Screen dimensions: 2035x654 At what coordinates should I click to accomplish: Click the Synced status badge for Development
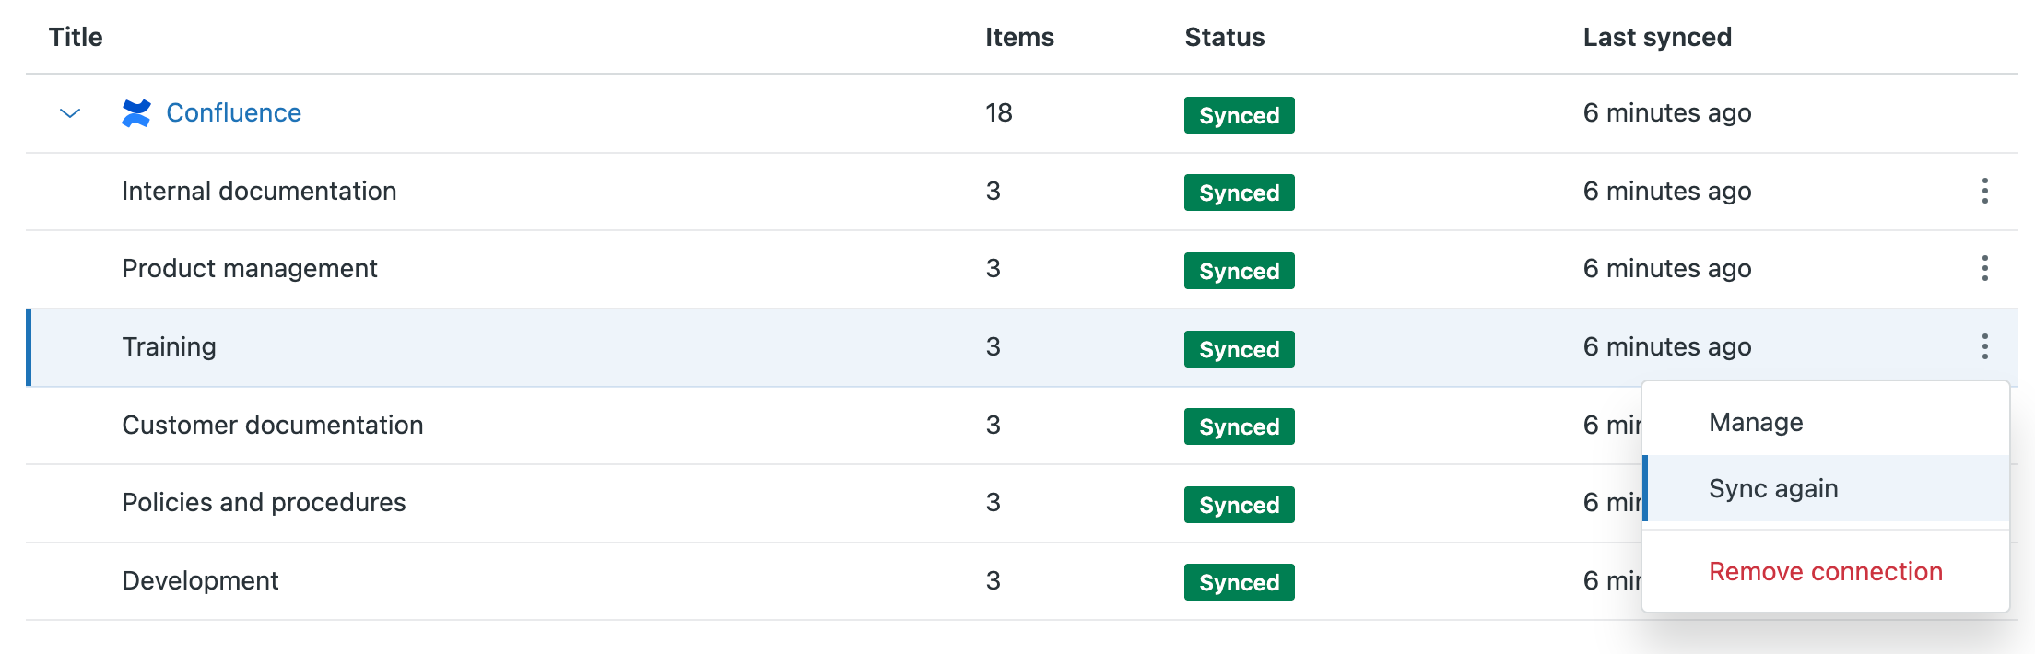1239,582
